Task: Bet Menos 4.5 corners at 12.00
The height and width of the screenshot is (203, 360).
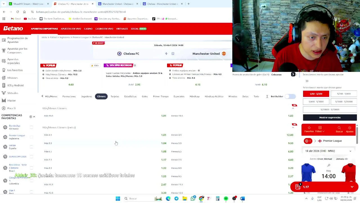Action: pos(232,135)
